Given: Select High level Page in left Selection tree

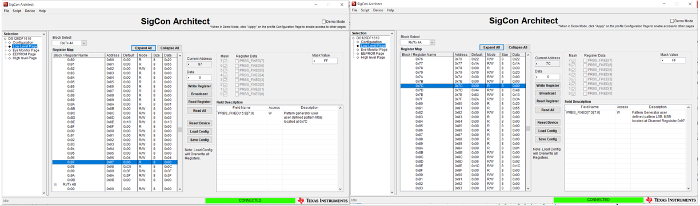Looking at the screenshot, I should tap(25, 58).
